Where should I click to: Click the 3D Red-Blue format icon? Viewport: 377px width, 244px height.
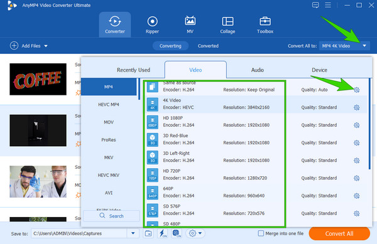pyautogui.click(x=153, y=140)
